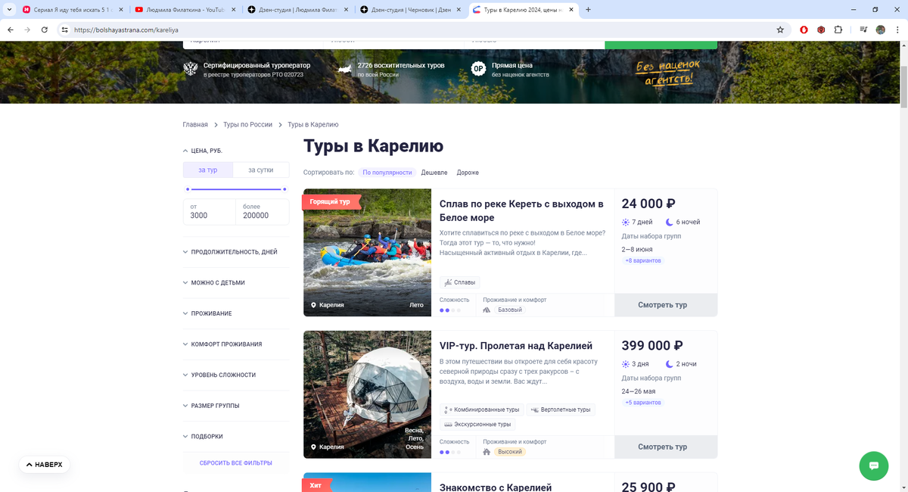Click the right handle of price slider
This screenshot has height=492, width=908.
coord(285,189)
